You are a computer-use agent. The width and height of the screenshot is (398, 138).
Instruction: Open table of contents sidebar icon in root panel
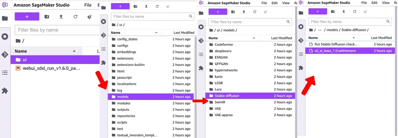tap(5, 72)
